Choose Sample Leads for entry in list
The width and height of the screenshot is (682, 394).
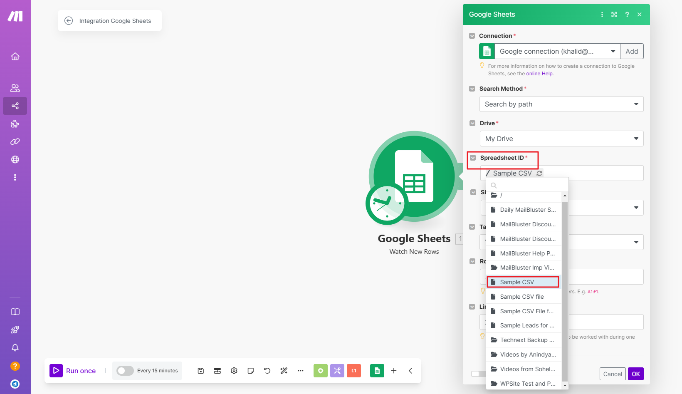[526, 325]
